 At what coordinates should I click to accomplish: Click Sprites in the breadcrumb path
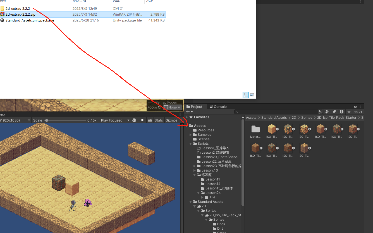coord(307,117)
